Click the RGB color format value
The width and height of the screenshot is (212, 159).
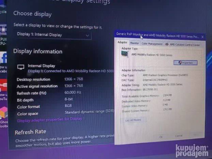[68, 106]
